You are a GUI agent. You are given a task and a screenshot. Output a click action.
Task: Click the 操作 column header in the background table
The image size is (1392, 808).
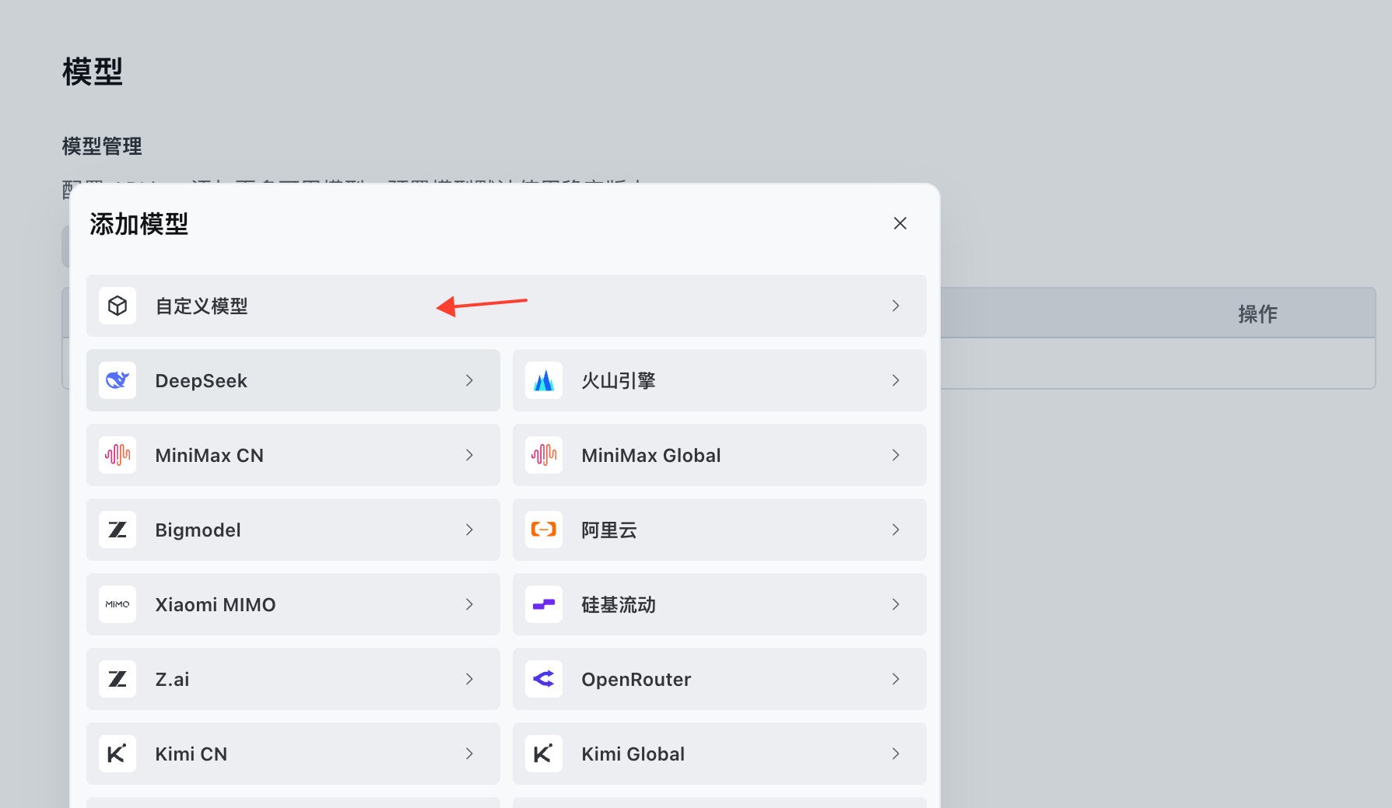1257,313
